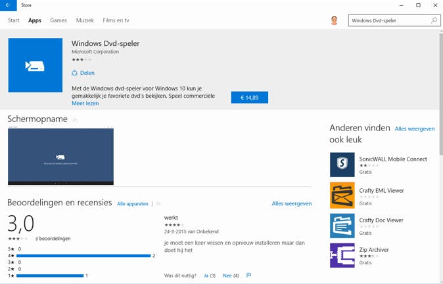
Task: Click the 4-star rating bar
Action: pos(83,256)
